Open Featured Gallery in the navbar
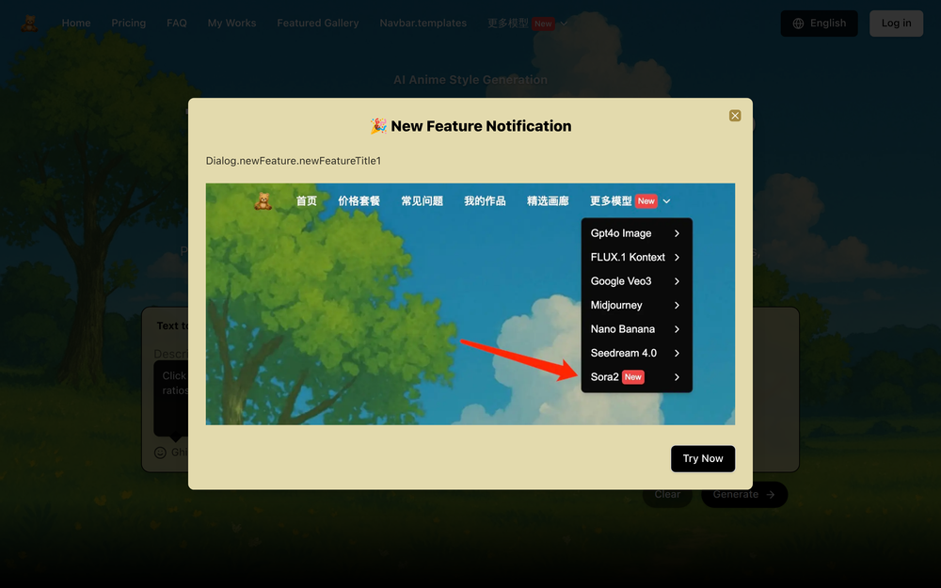941x588 pixels. (318, 23)
